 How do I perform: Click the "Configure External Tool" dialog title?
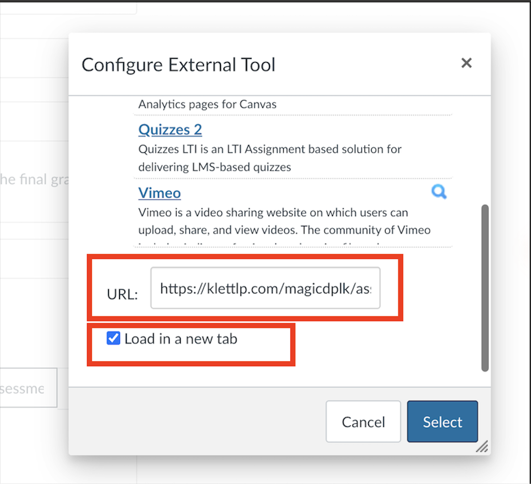(178, 65)
